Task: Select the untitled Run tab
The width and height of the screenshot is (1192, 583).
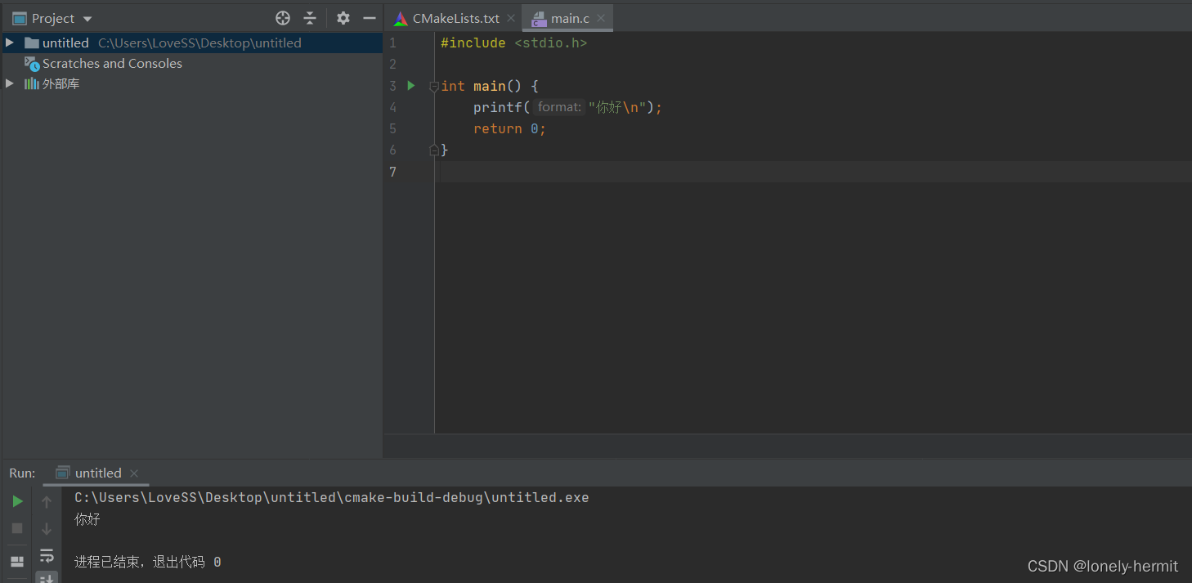Action: pos(97,473)
